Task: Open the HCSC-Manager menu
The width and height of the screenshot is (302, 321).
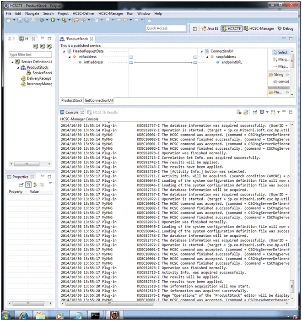Action: [x=111, y=14]
